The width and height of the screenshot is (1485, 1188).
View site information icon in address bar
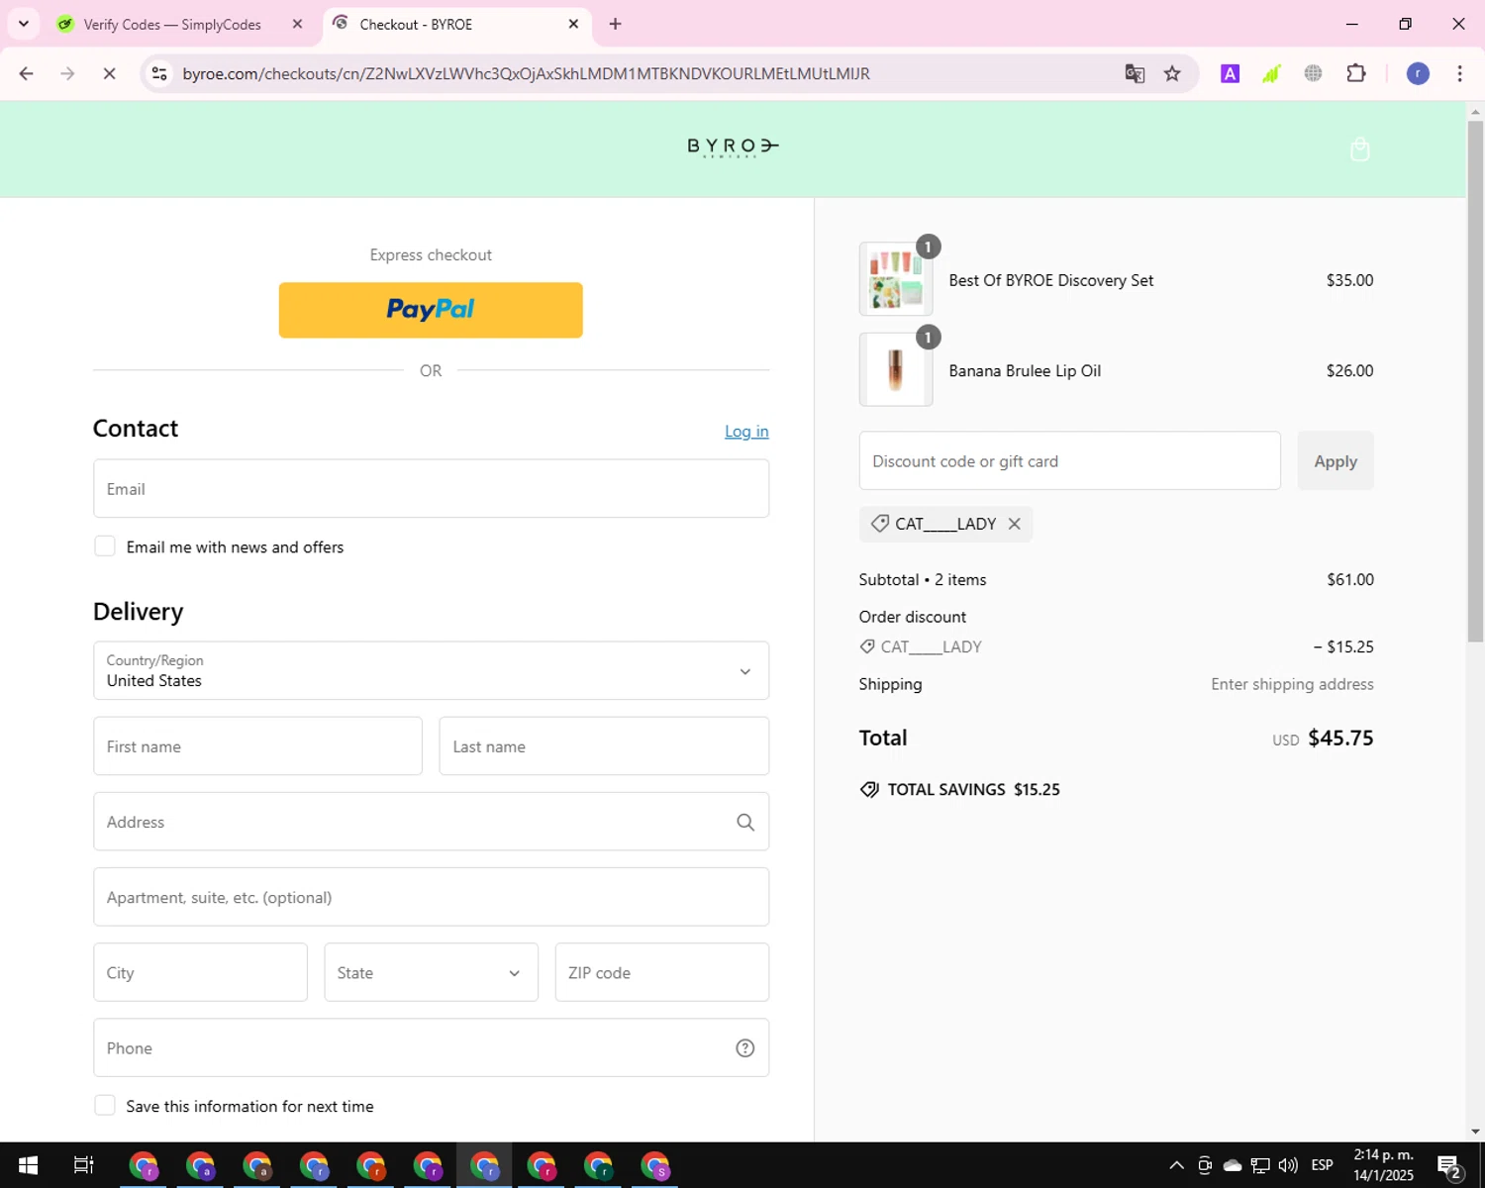pyautogui.click(x=159, y=73)
